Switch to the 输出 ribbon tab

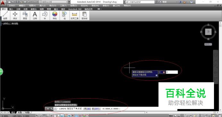56,9
